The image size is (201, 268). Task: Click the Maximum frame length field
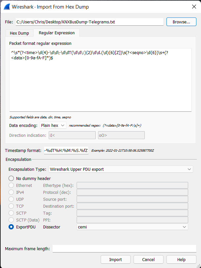(x=124, y=249)
